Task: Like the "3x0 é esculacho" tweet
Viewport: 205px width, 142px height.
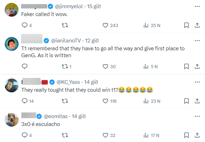Action: [x=106, y=135]
